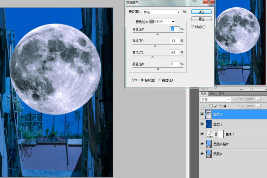
Task: Hide 图层 1 with its eye icon
Action: pyautogui.click(x=202, y=124)
